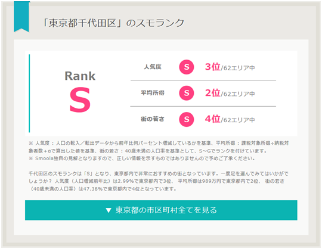Expand 東京都の市区町村全てを見る list
Viewport: 322px width, 249px height.
(x=161, y=210)
